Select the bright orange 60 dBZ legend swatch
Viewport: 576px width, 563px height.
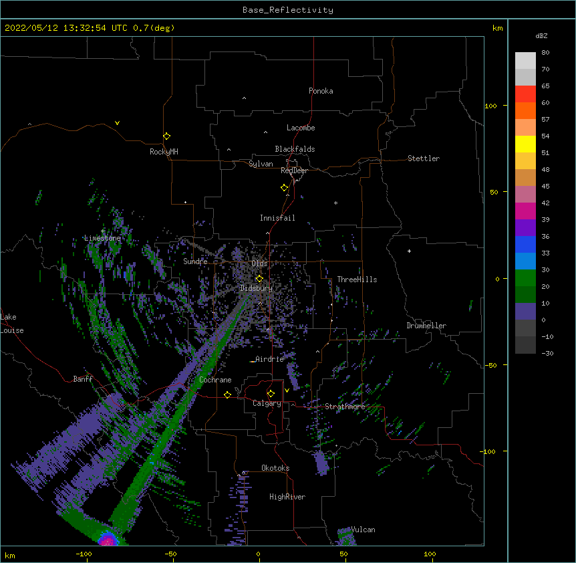(525, 110)
